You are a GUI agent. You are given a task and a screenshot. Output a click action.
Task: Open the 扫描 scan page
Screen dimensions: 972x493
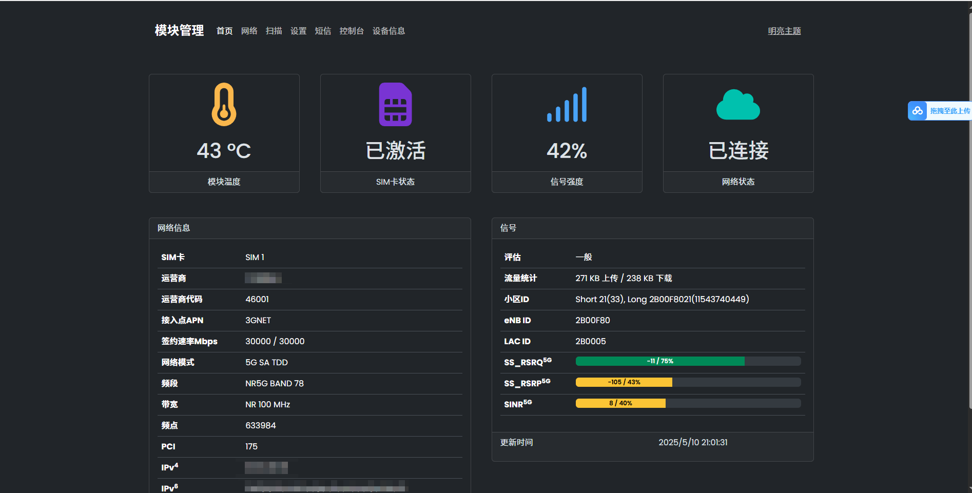(x=274, y=31)
